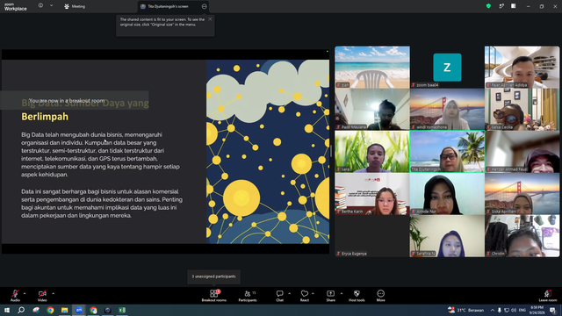The image size is (562, 316).
Task: Click the slide title word 'Berlimpah'
Action: click(45, 117)
